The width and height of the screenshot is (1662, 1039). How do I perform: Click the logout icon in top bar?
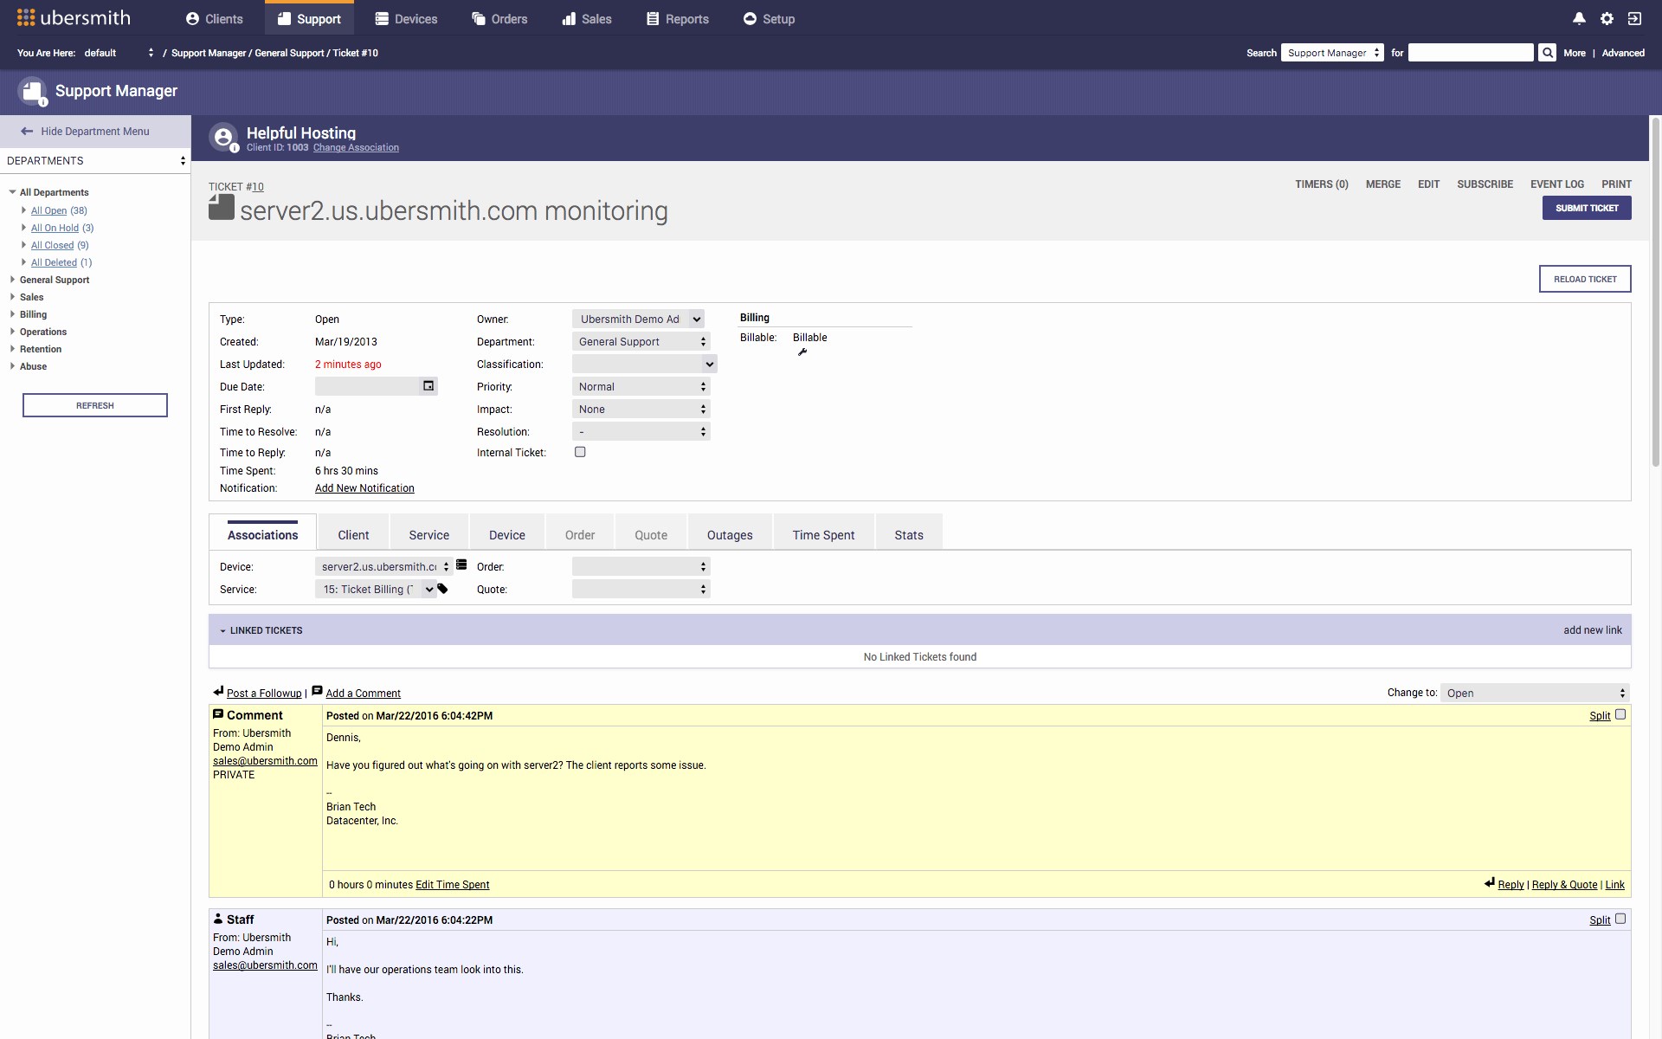(x=1634, y=18)
